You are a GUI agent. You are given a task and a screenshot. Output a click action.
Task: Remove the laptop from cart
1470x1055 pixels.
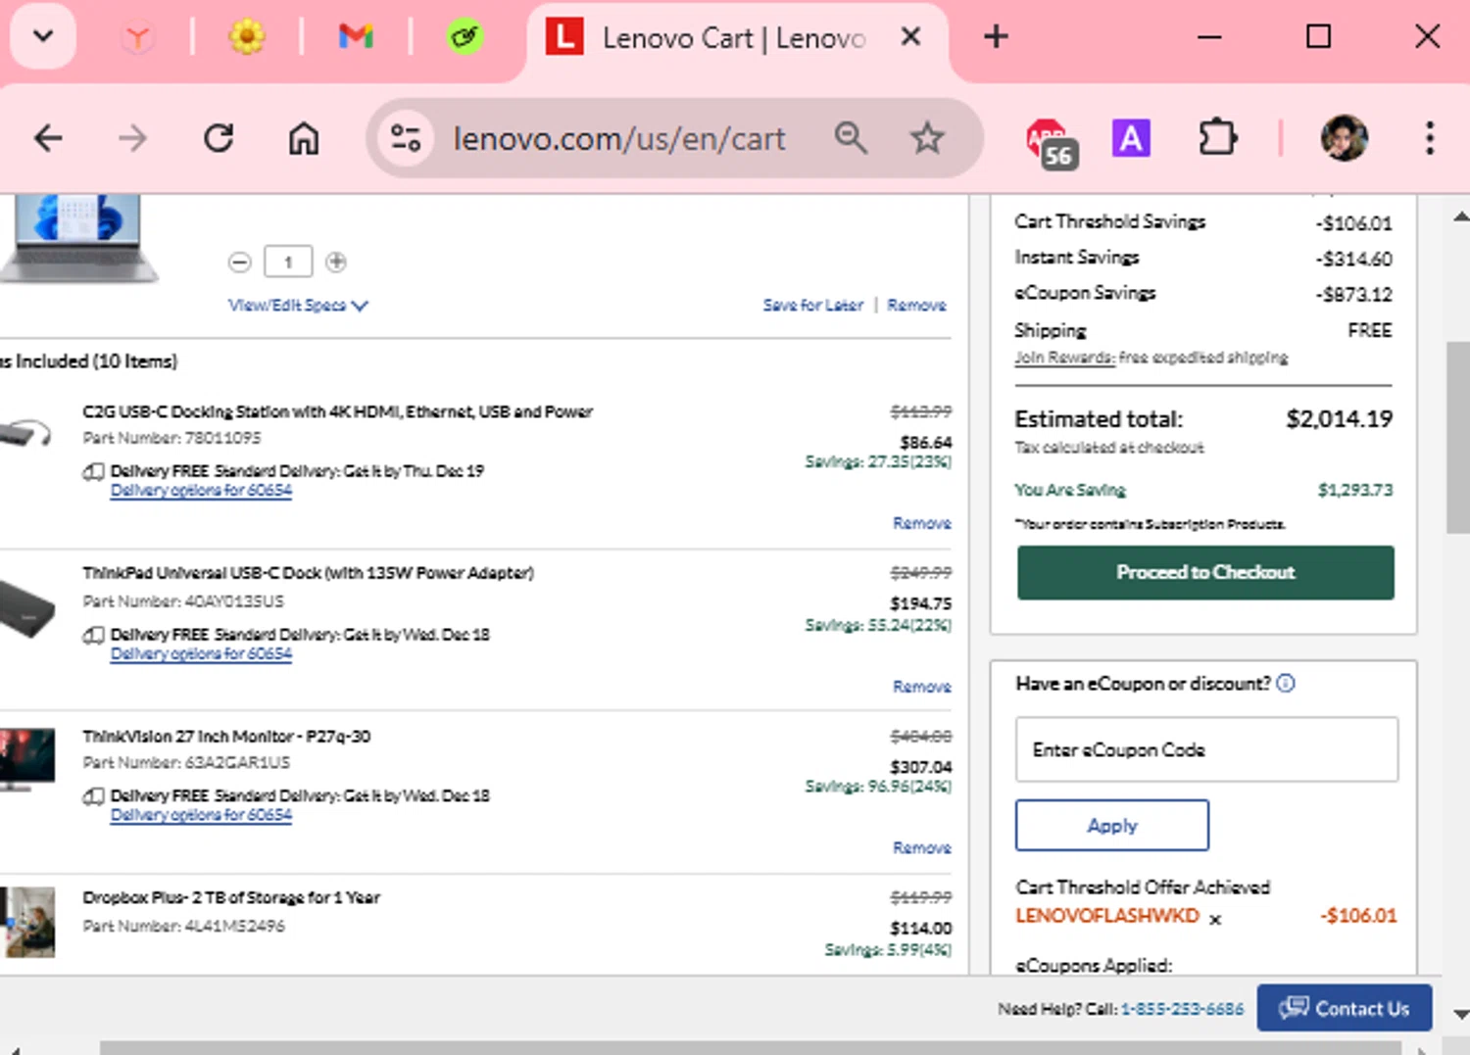917,306
